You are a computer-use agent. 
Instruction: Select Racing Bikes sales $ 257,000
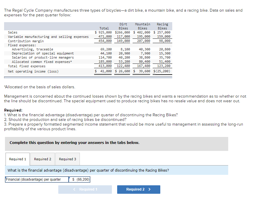(162, 32)
